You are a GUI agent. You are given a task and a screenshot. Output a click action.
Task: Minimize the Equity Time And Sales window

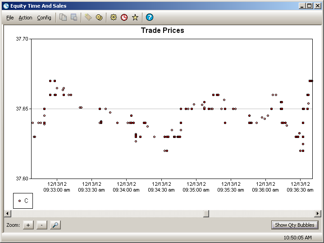coord(302,6)
